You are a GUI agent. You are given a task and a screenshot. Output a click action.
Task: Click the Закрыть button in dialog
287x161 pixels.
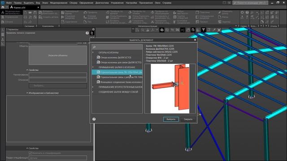(x=188, y=119)
